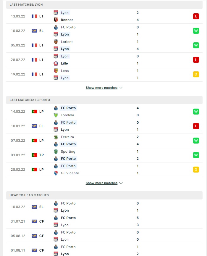Open the FC Porto name in the 14.03.22 match

68,108
